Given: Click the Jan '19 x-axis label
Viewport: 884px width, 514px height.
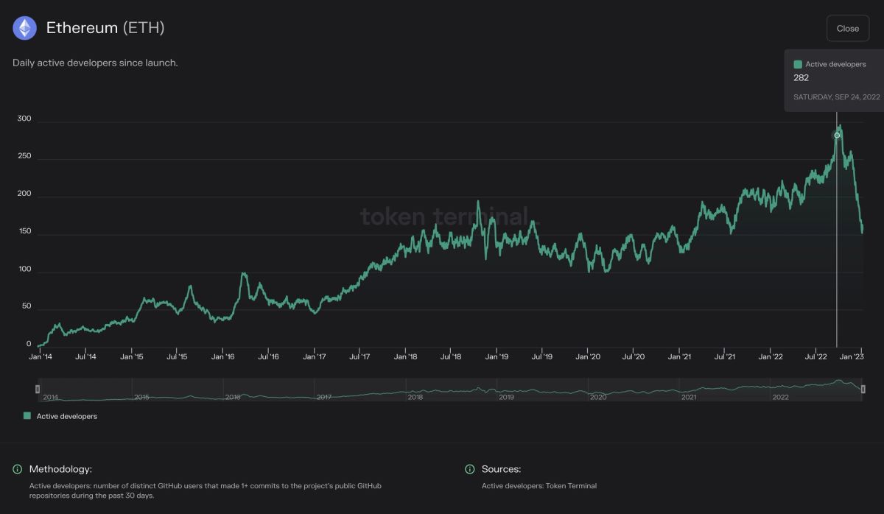Looking at the screenshot, I should (497, 357).
